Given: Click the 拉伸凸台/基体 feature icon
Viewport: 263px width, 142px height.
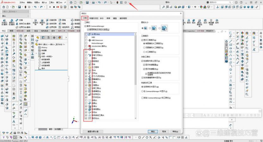Looking at the screenshot, I should [x=4, y=22].
